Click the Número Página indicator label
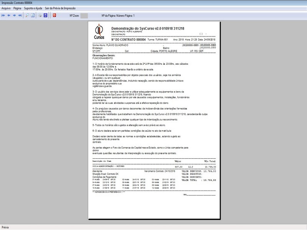The width and height of the screenshot is (307, 230). click(x=118, y=16)
